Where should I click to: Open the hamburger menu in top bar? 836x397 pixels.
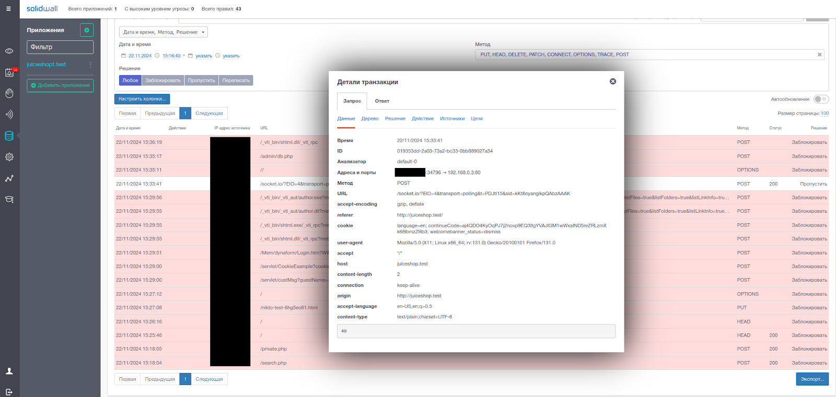tap(8, 9)
